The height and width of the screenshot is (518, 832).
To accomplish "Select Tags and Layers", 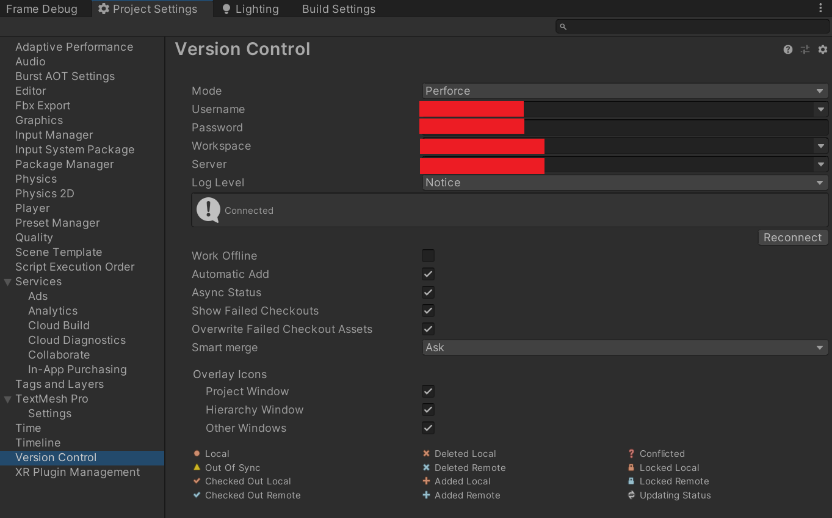I will 59,384.
